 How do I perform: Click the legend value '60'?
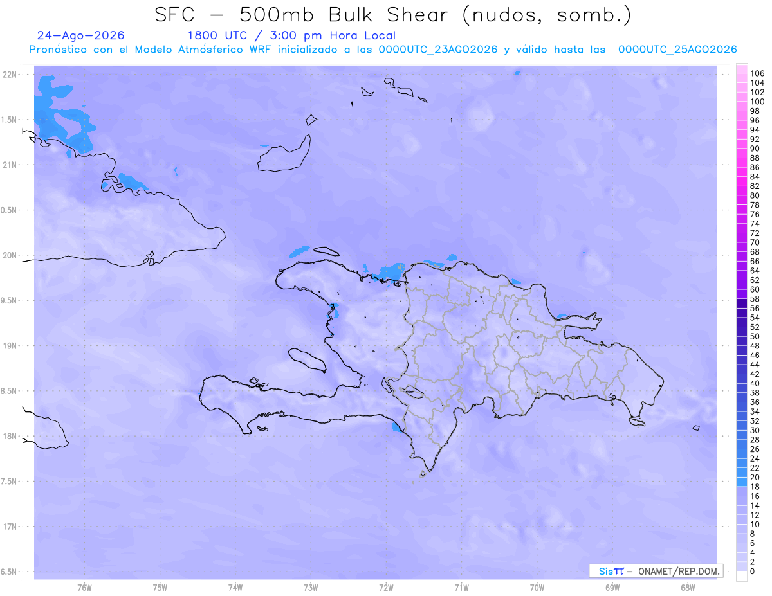point(755,289)
